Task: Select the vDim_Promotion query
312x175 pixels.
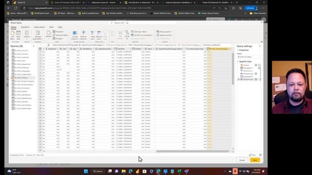Action: pos(22,88)
